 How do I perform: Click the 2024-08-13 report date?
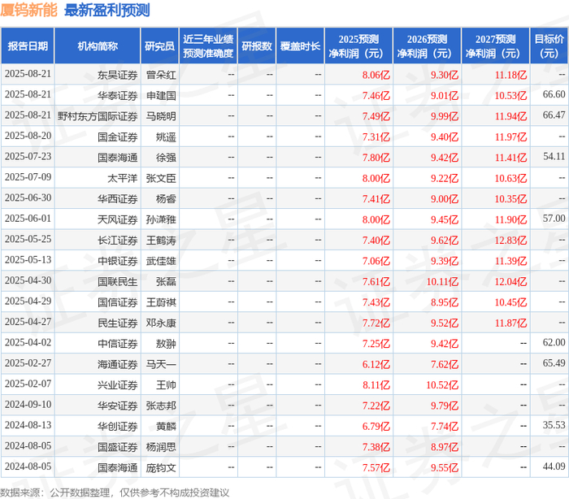point(28,425)
